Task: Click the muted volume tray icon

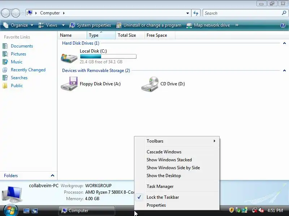Action: click(x=261, y=210)
